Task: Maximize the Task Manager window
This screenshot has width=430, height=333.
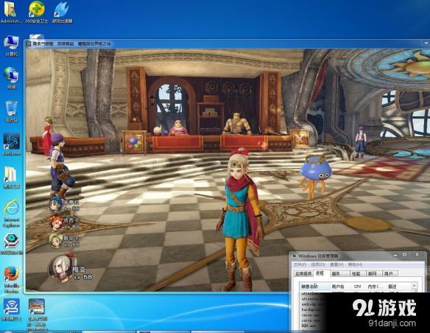Action: [x=404, y=256]
